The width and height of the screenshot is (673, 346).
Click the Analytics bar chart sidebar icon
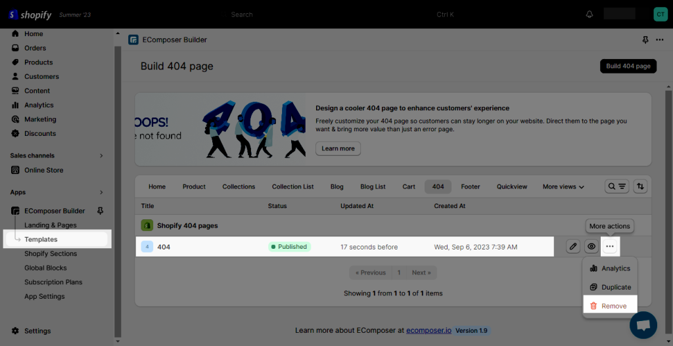16,105
